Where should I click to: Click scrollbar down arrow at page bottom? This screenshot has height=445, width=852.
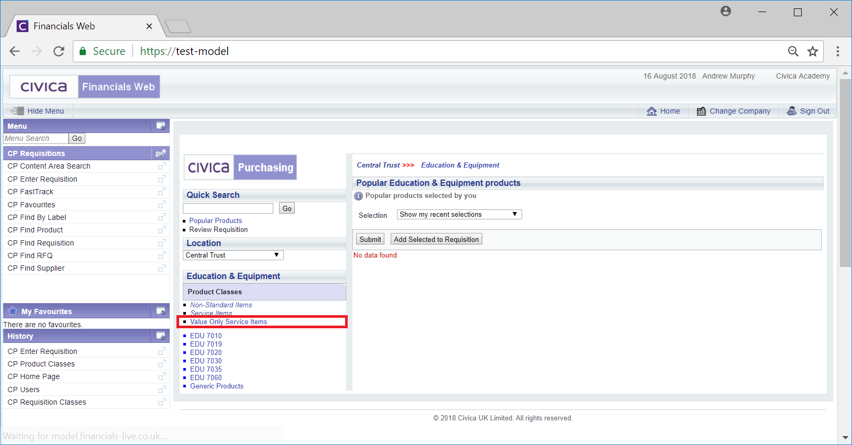point(845,437)
